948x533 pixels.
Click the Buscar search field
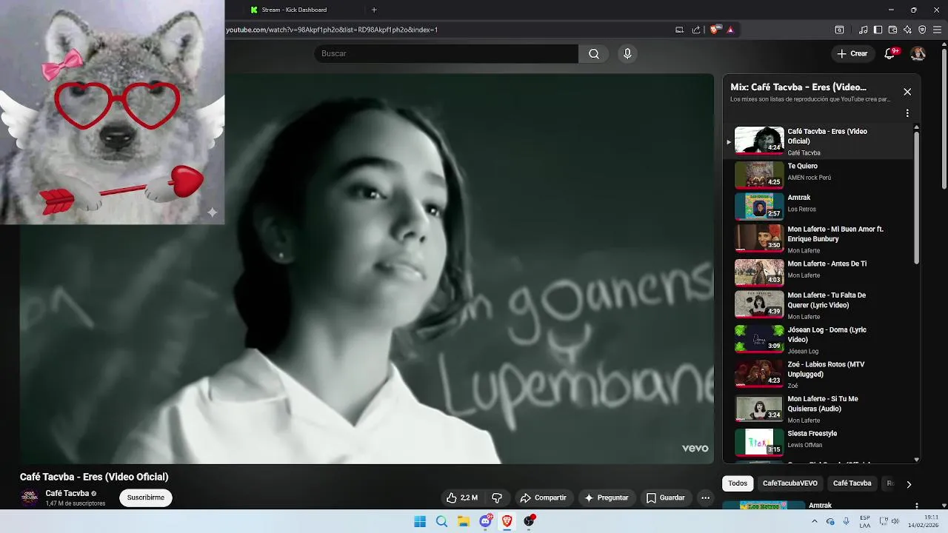click(446, 53)
